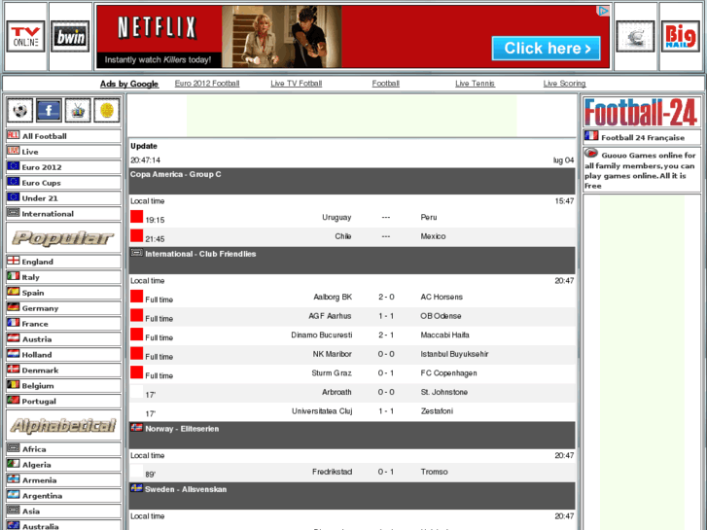Click the bwin logo icon
The width and height of the screenshot is (707, 530).
click(x=70, y=36)
